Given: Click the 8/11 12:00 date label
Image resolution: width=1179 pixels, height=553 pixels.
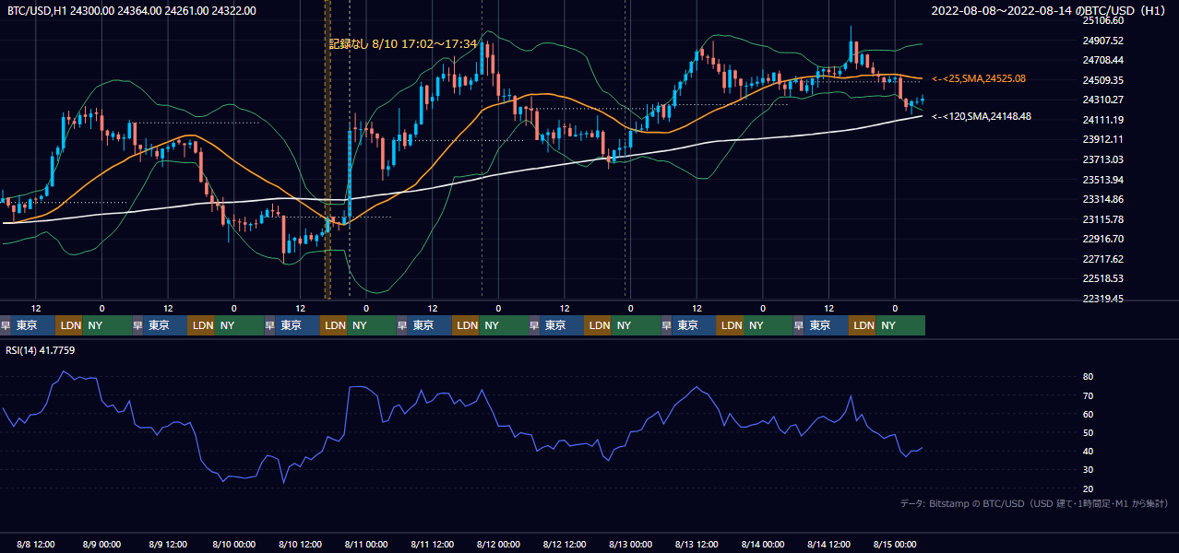Looking at the screenshot, I should click(432, 544).
